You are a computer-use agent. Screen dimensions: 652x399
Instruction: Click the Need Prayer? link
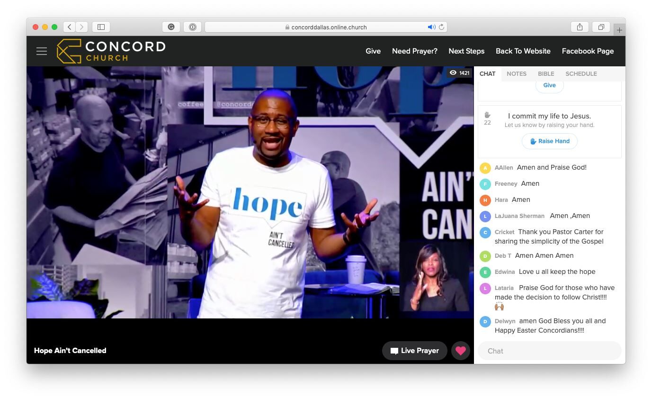(x=414, y=51)
